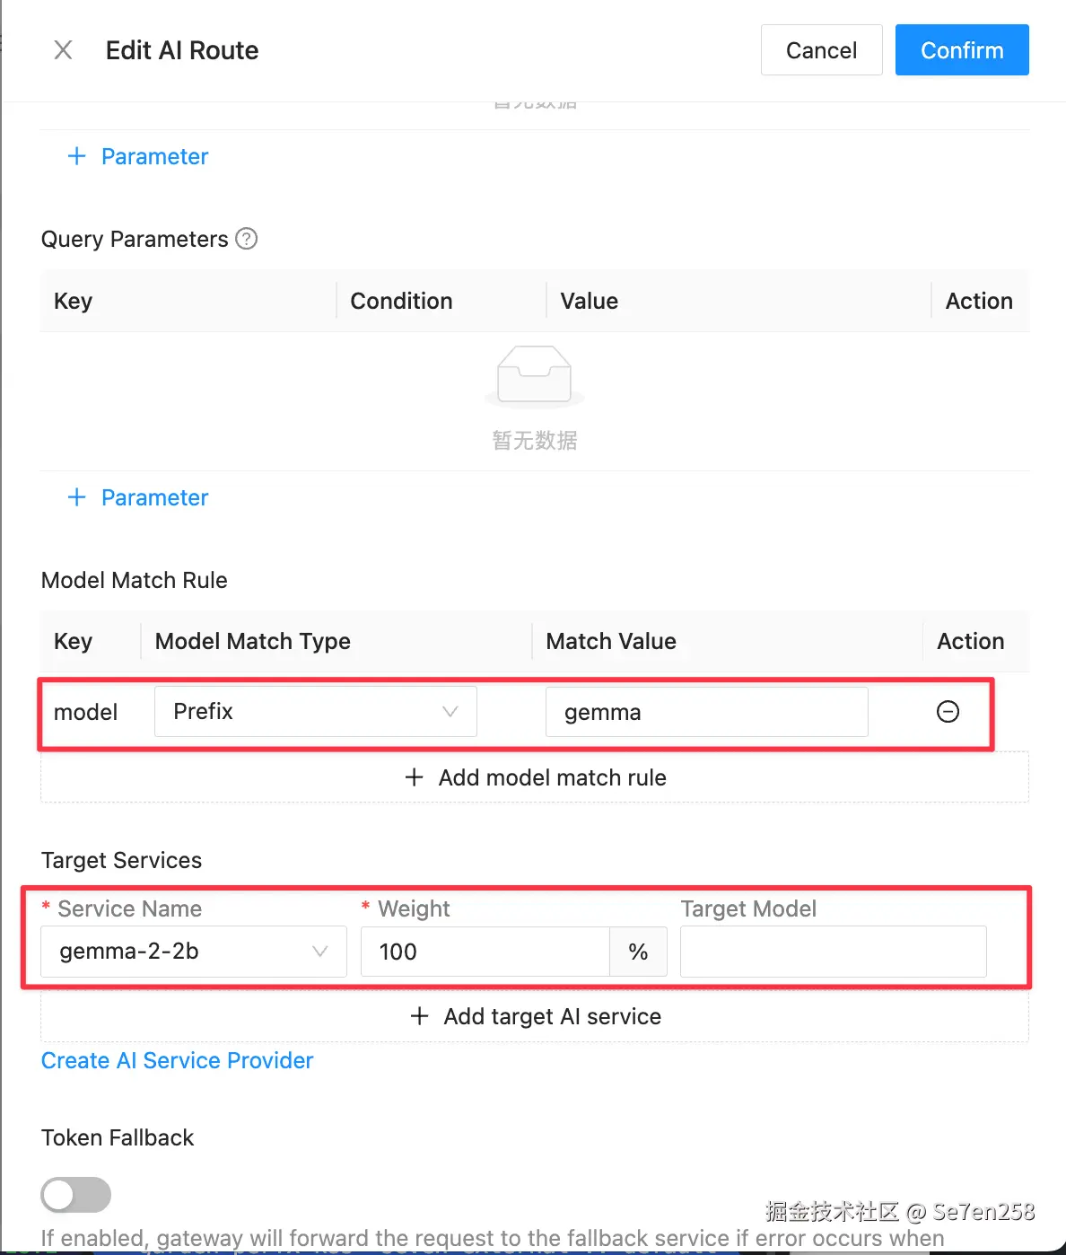
Task: Click the empty Target Model field
Action: click(x=833, y=952)
